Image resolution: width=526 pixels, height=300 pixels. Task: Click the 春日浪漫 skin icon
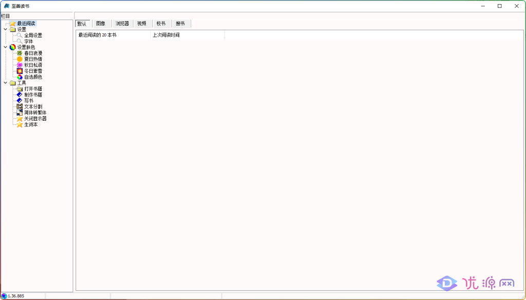[20, 53]
